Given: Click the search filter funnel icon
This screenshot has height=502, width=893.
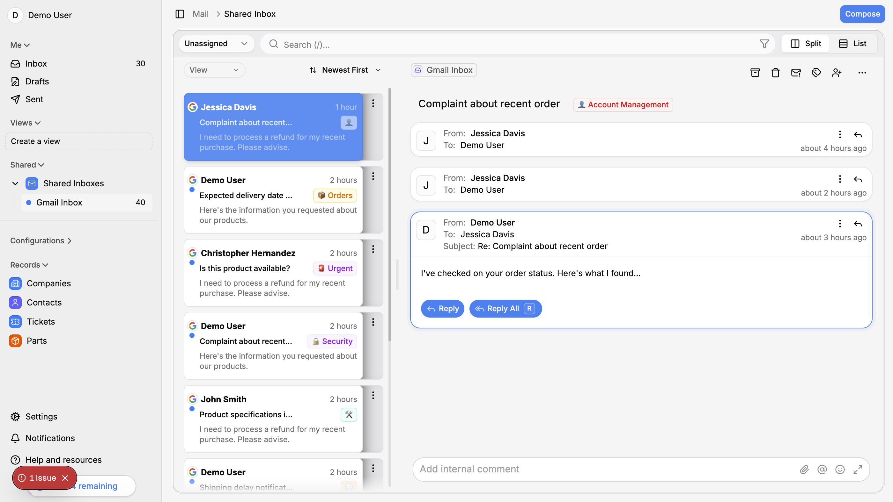Looking at the screenshot, I should pos(764,44).
